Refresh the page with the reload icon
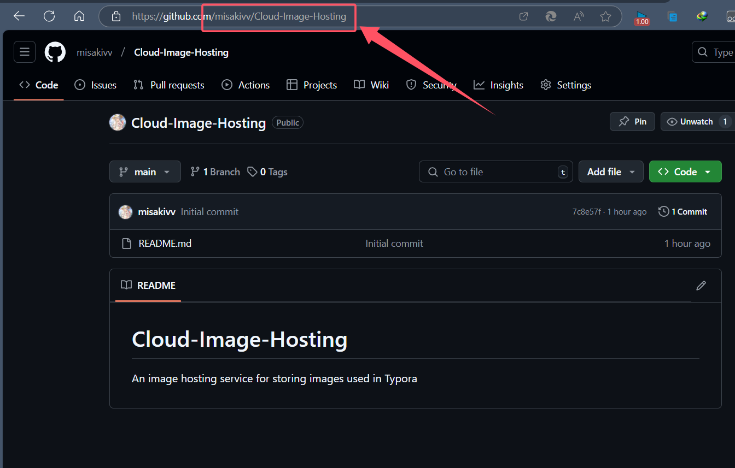The width and height of the screenshot is (735, 468). pos(49,16)
